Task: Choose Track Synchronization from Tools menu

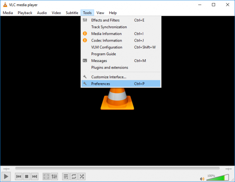Action: [x=121, y=27]
